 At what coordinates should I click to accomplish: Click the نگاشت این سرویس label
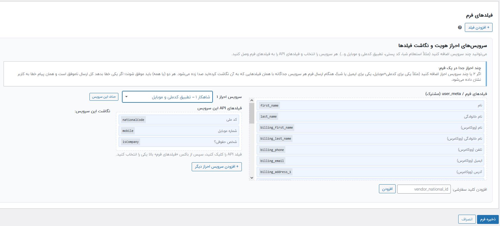pyautogui.click(x=92, y=111)
